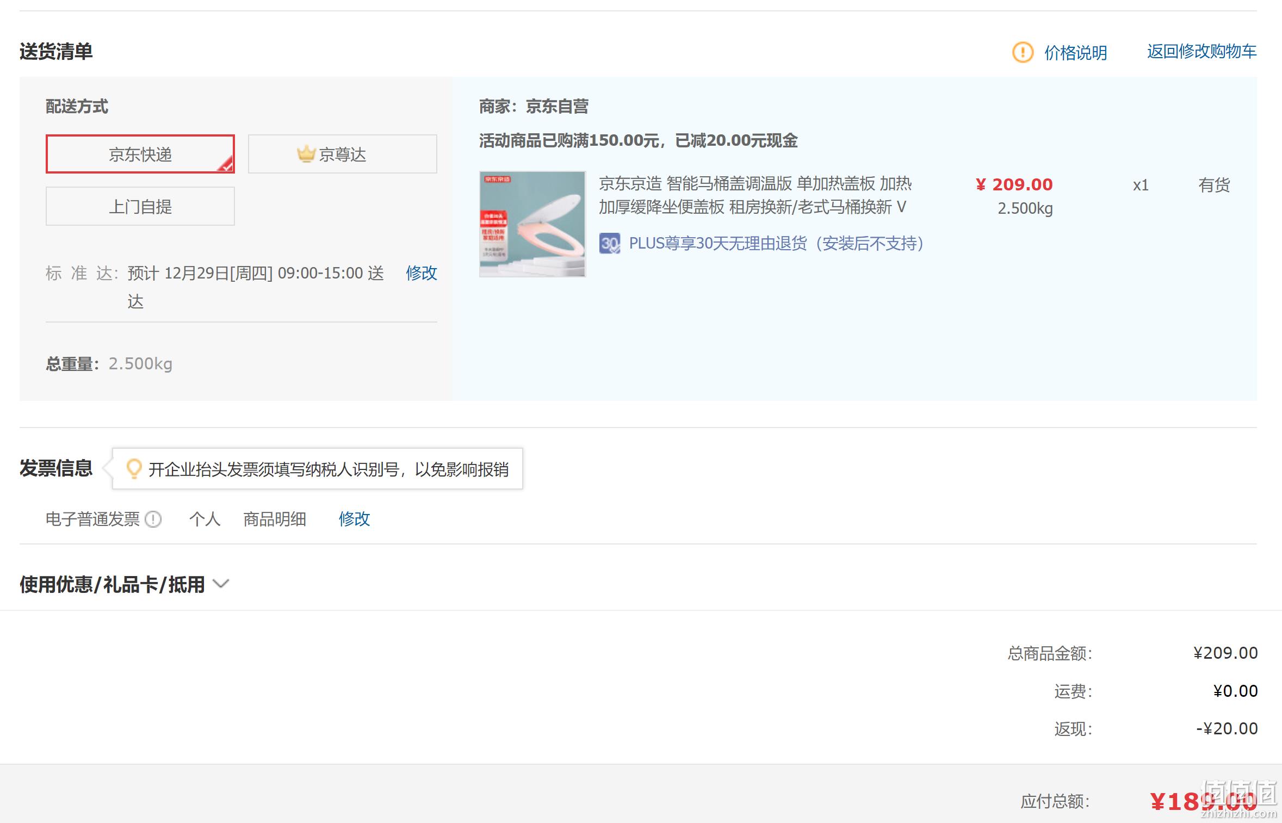Click the ¥ 209.00 product price
Screen dimensions: 1282x823
point(1014,184)
